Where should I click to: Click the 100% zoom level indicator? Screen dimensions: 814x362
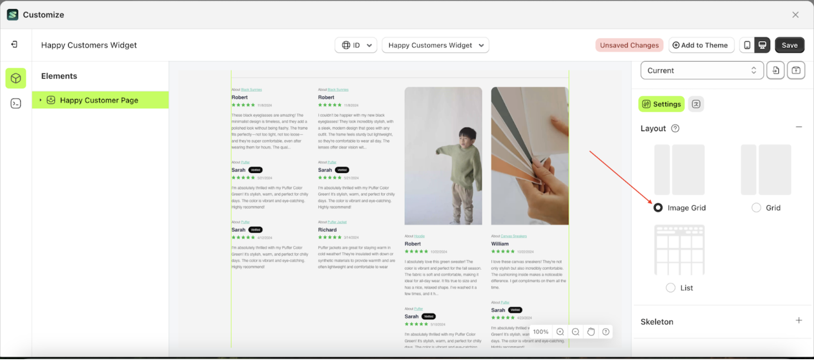(x=540, y=332)
